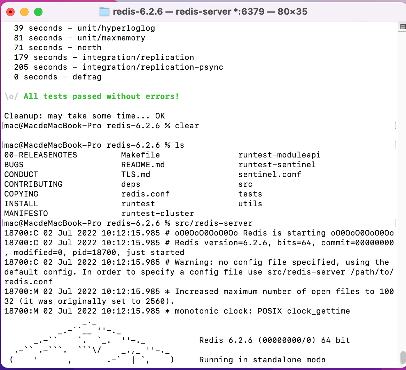Click 'monotonic clock: POSIX clock_gettime' log line
The height and width of the screenshot is (370, 406).
coord(177,311)
